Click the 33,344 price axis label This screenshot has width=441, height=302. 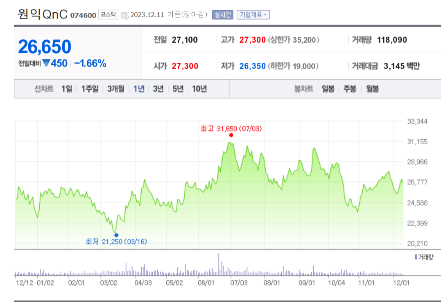(417, 121)
